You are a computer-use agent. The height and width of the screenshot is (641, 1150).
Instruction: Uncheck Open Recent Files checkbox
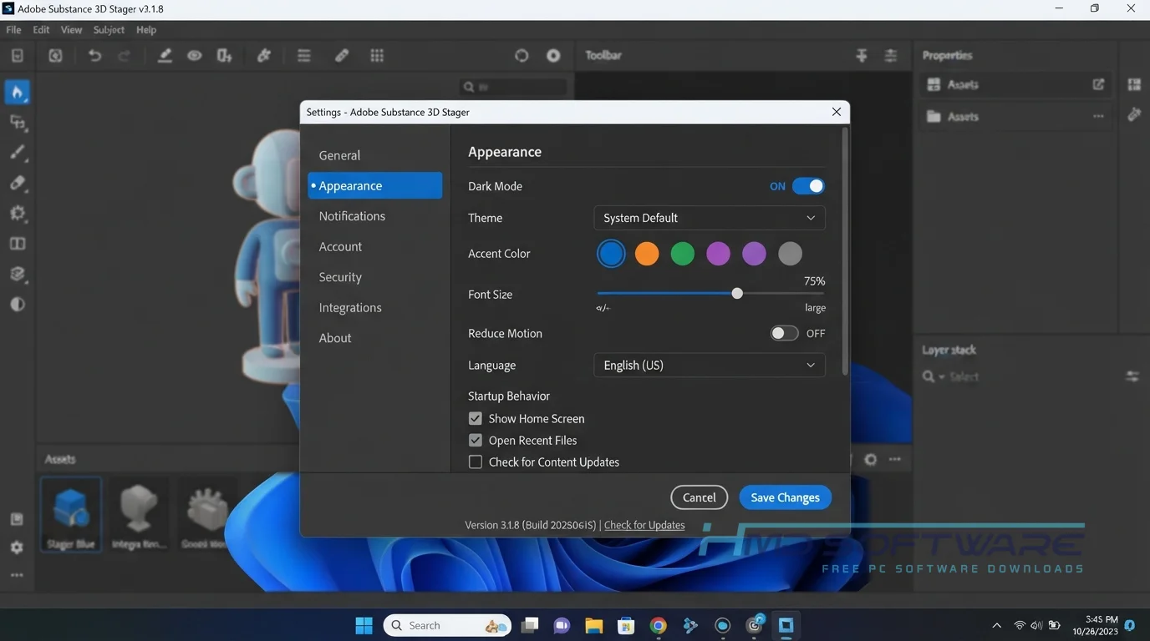[x=476, y=441]
